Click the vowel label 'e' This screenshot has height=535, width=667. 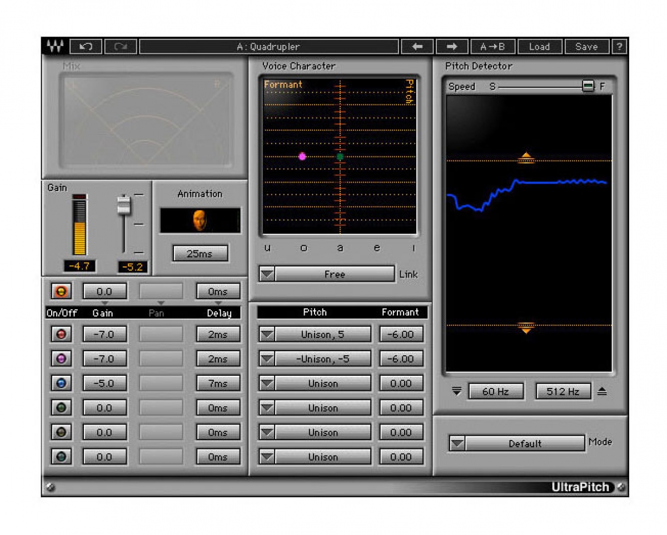(x=377, y=248)
